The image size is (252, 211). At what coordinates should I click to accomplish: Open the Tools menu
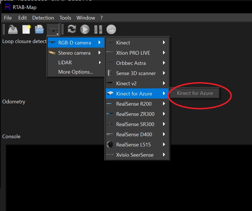[65, 18]
